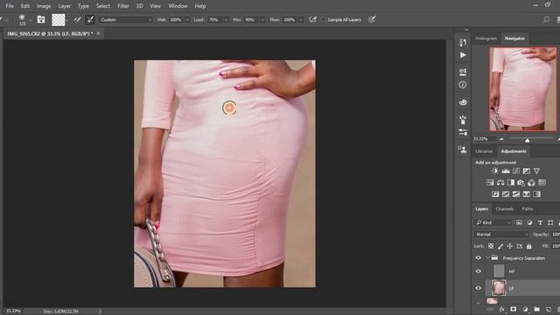Open the Actions panel play icon
The width and height of the screenshot is (560, 315).
click(x=463, y=55)
